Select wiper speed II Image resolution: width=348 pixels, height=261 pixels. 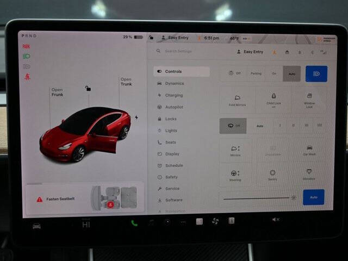[x=293, y=126]
